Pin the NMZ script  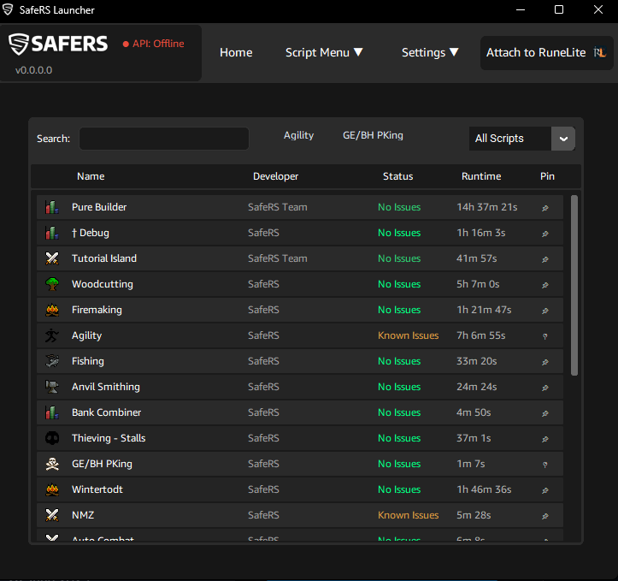[545, 516]
